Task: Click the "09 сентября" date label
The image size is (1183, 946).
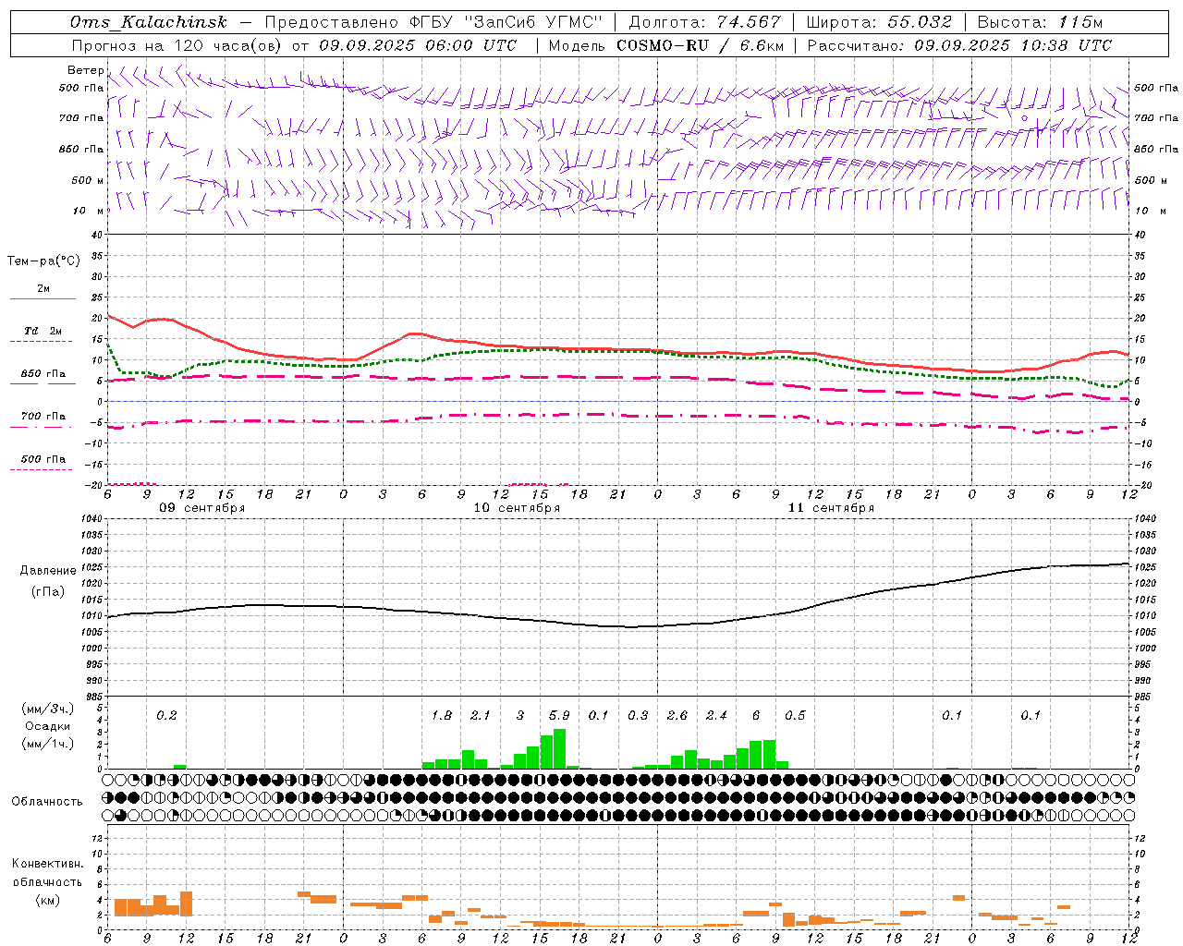Action: [x=202, y=508]
